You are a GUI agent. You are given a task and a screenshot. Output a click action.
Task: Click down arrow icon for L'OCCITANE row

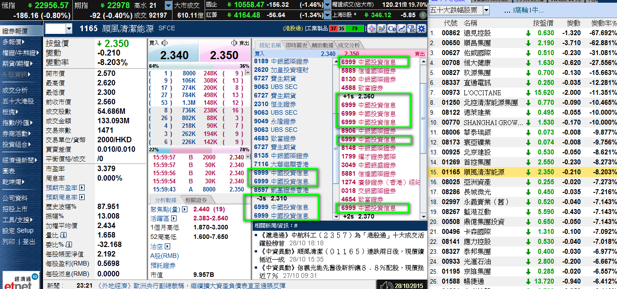click(528, 93)
